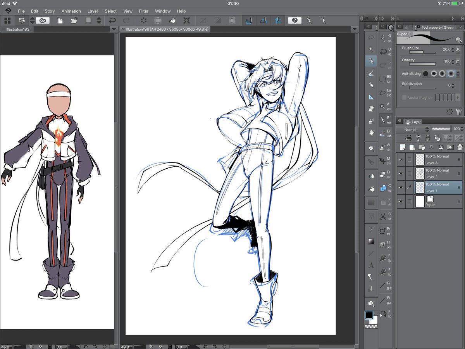Viewport: 465px width, 349px height.
Task: Select Layer 2 row
Action: pyautogui.click(x=430, y=173)
